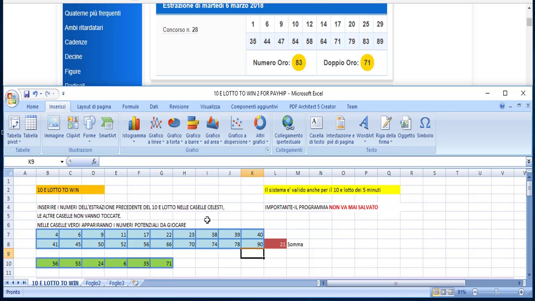Click the formula bar input field
The width and height of the screenshot is (535, 301).
click(313, 161)
